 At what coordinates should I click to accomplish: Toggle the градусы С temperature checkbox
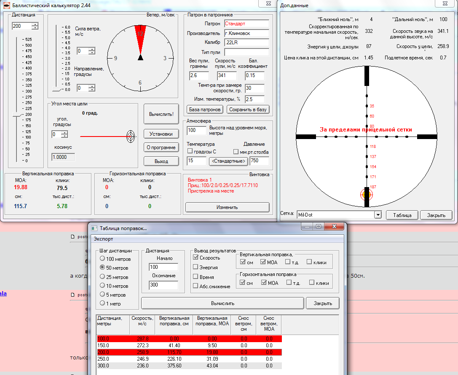pos(190,151)
